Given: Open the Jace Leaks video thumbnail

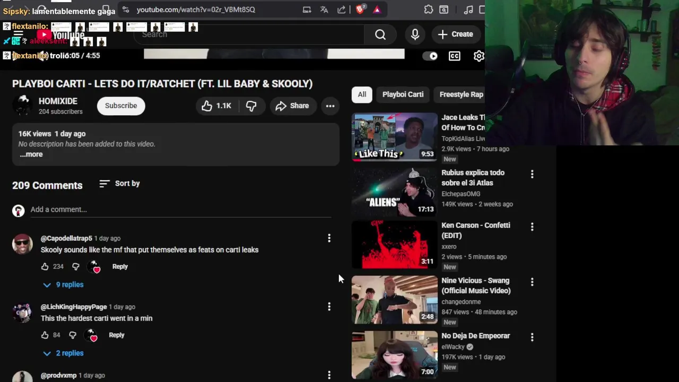Looking at the screenshot, I should [x=395, y=137].
